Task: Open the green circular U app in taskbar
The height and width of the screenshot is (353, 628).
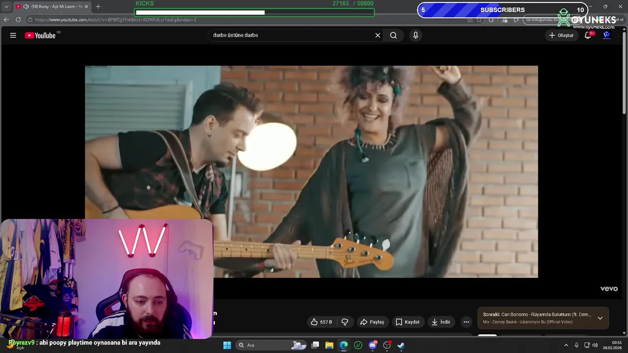Action: click(358, 345)
